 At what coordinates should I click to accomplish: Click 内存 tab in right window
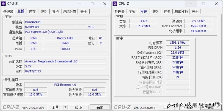[144, 11]
